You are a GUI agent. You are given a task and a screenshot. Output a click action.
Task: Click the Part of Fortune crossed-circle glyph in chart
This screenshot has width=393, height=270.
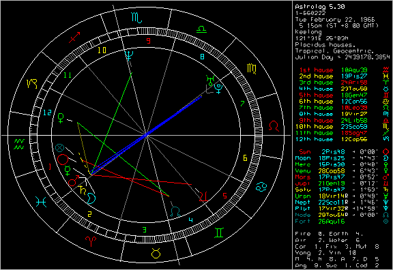(59, 148)
